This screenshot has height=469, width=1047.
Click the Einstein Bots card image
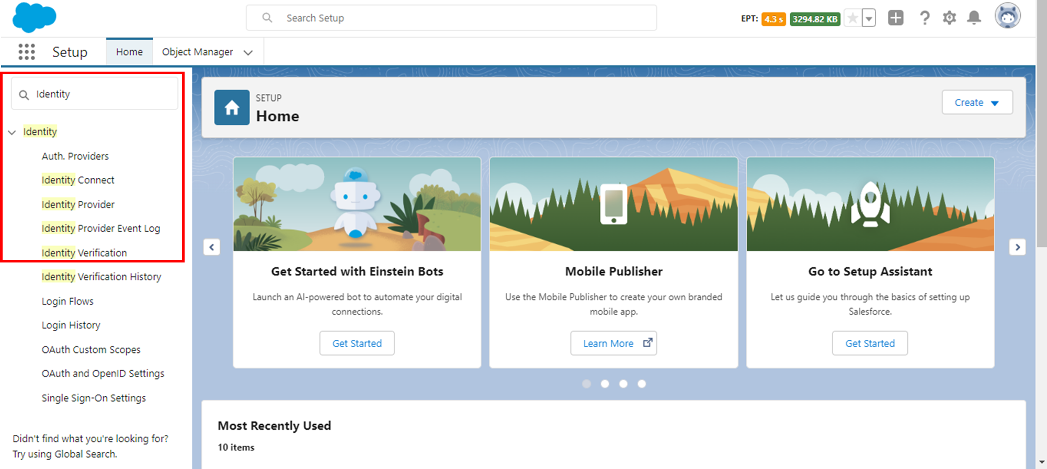[x=357, y=204]
